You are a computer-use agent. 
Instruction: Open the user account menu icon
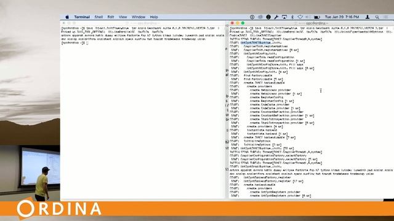368,17
